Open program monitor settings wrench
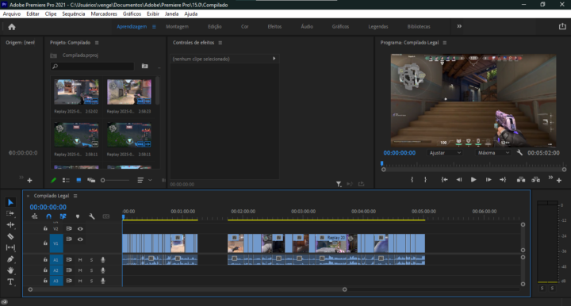The image size is (571, 306). [519, 153]
